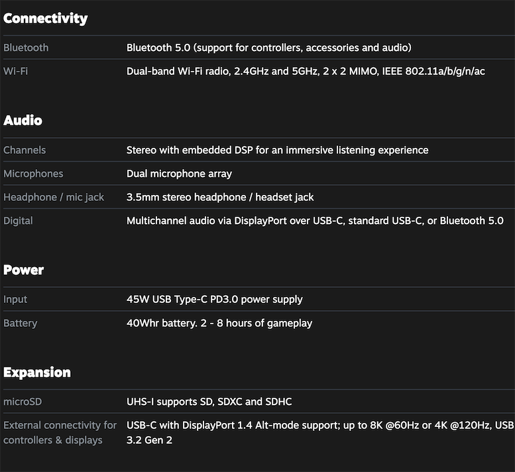Image resolution: width=515 pixels, height=472 pixels.
Task: Click the Stereo with embedded DSP text
Action: (277, 150)
